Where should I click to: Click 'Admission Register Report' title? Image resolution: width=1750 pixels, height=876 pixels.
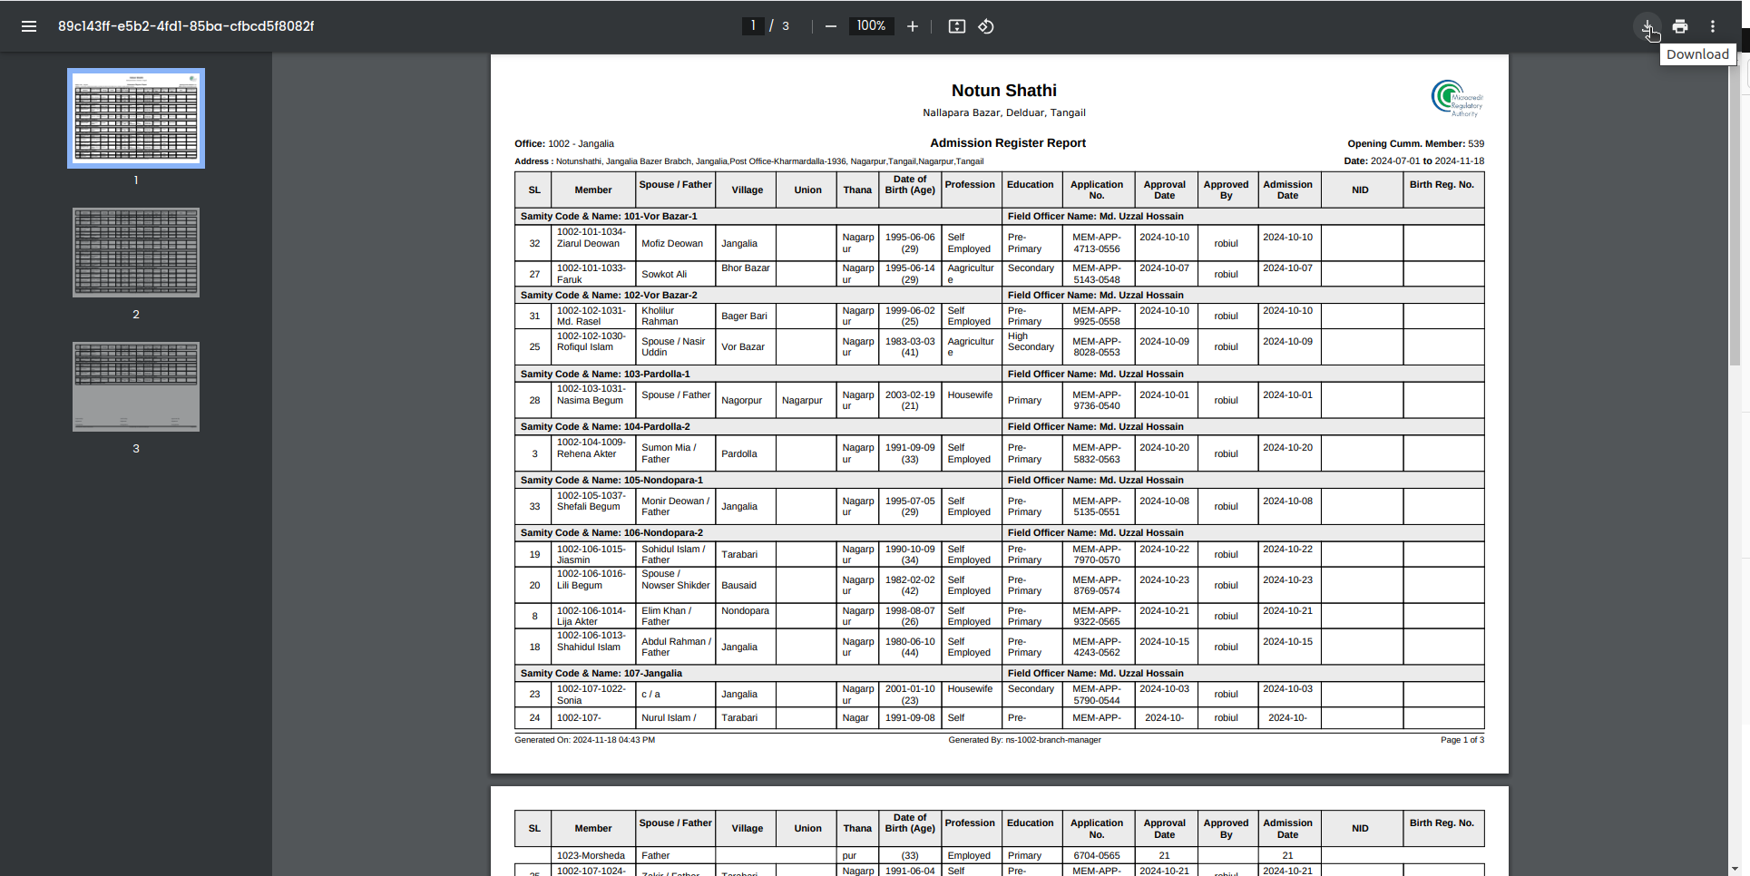point(1007,143)
